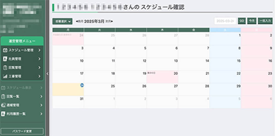The height and width of the screenshot is (136, 275).
Task: Click the 社員管理 person icon
Action: (x=5, y=59)
